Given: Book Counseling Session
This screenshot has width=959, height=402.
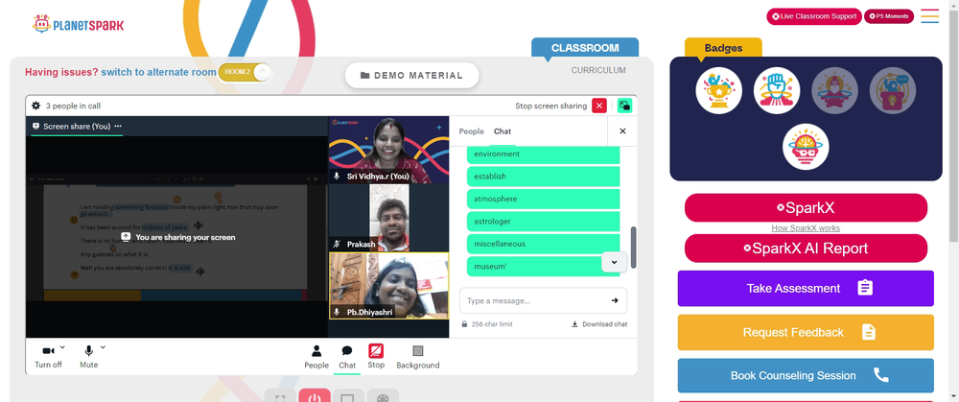Looking at the screenshot, I should [806, 376].
